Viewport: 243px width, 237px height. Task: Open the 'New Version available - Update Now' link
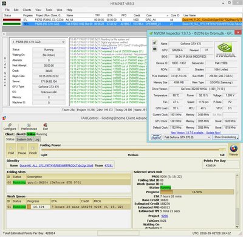tap(196, 132)
